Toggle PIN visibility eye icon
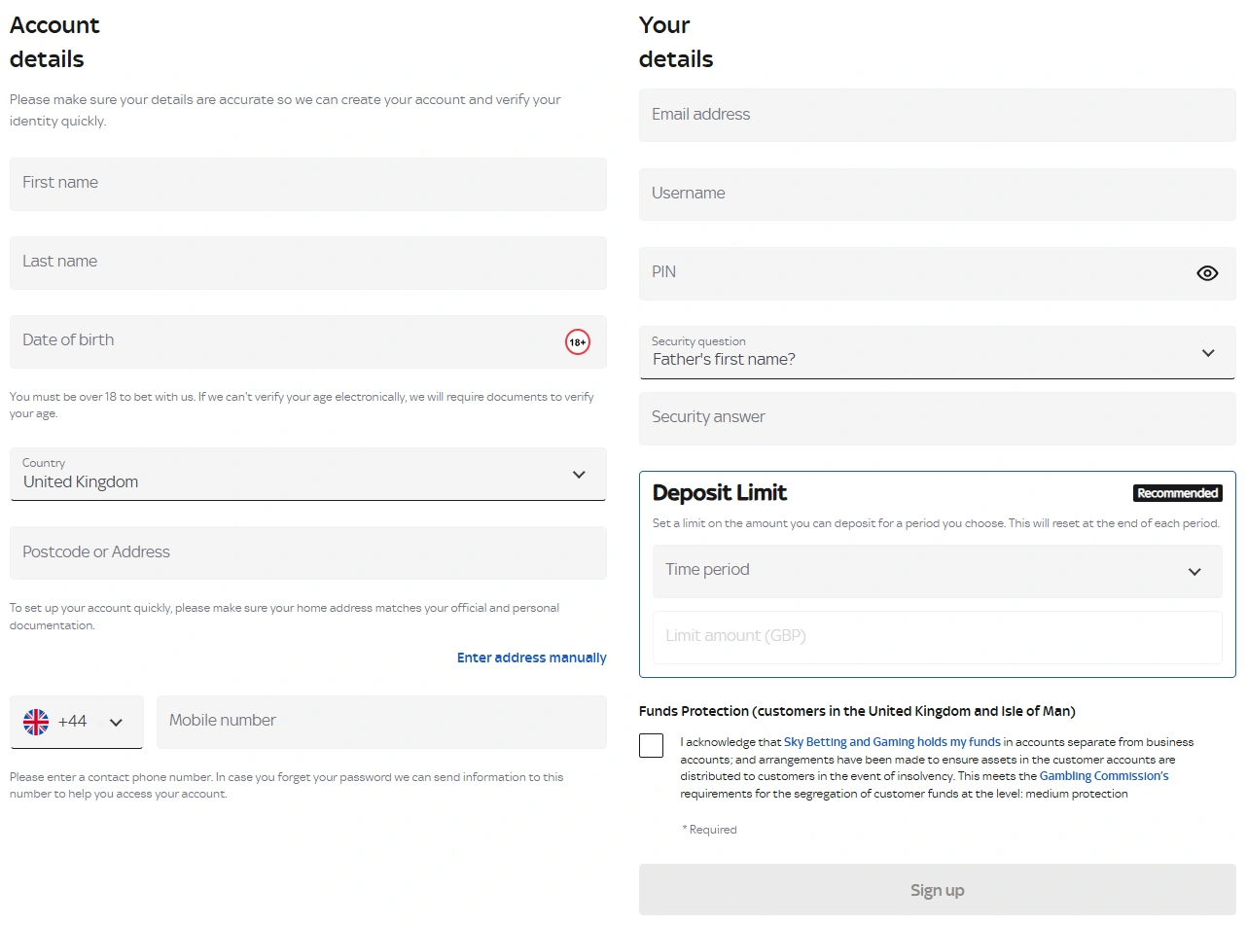 1207,273
